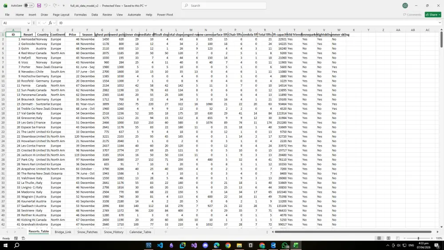Select the Resorts_Table sheet tab
The width and height of the screenshot is (444, 250).
click(39, 232)
